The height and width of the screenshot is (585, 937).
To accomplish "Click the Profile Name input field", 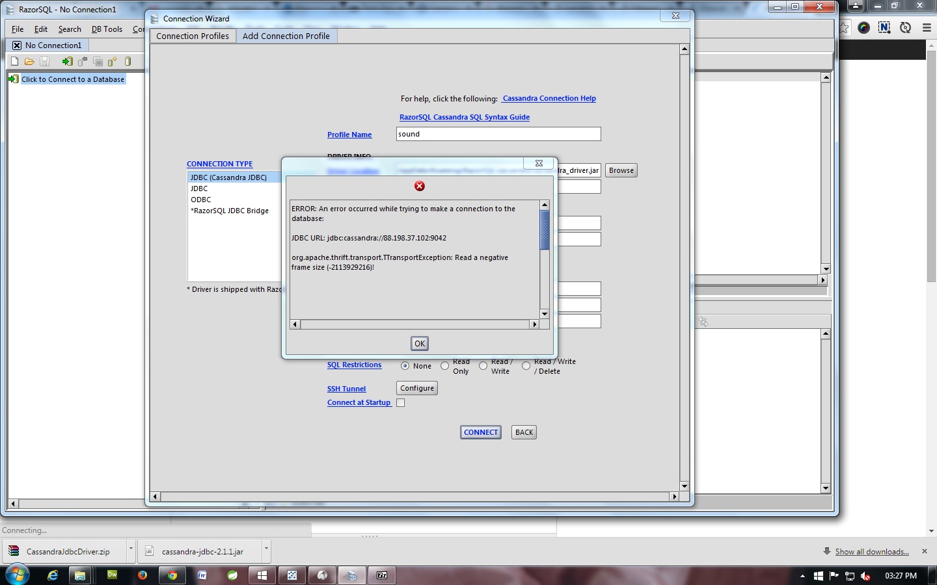I will click(x=498, y=134).
